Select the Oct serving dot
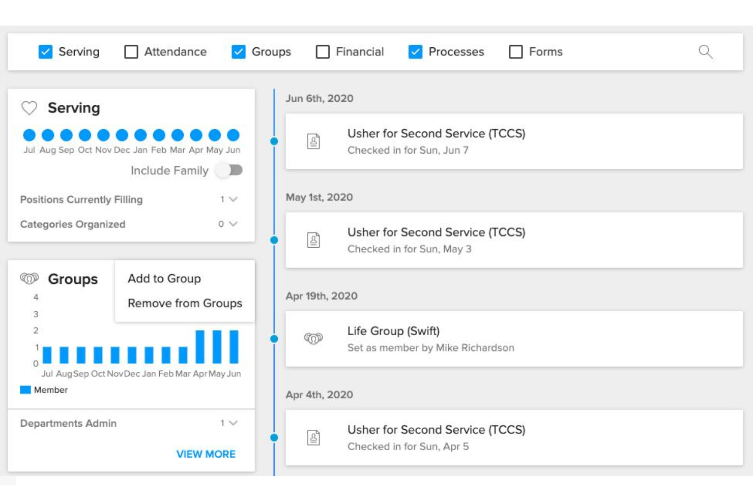This screenshot has width=753, height=502. [85, 135]
